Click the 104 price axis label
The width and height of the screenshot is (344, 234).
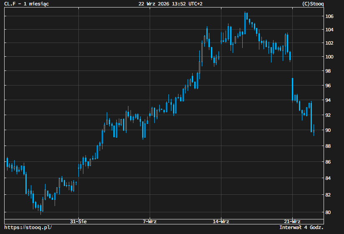pyautogui.click(x=329, y=30)
